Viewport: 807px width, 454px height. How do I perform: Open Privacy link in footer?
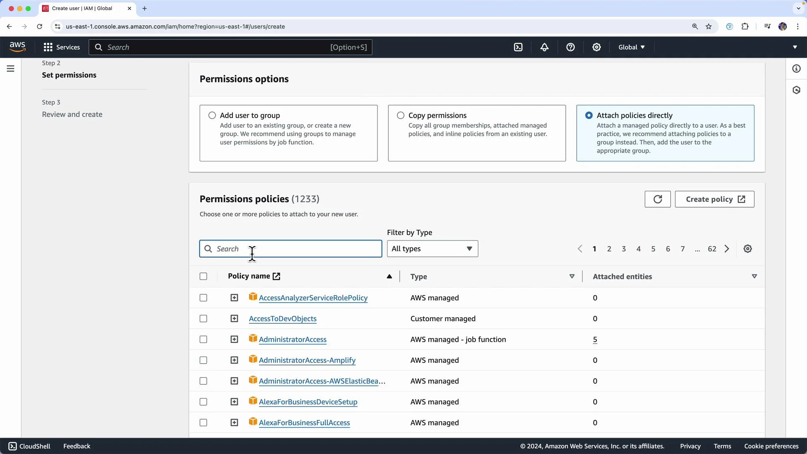tap(690, 446)
